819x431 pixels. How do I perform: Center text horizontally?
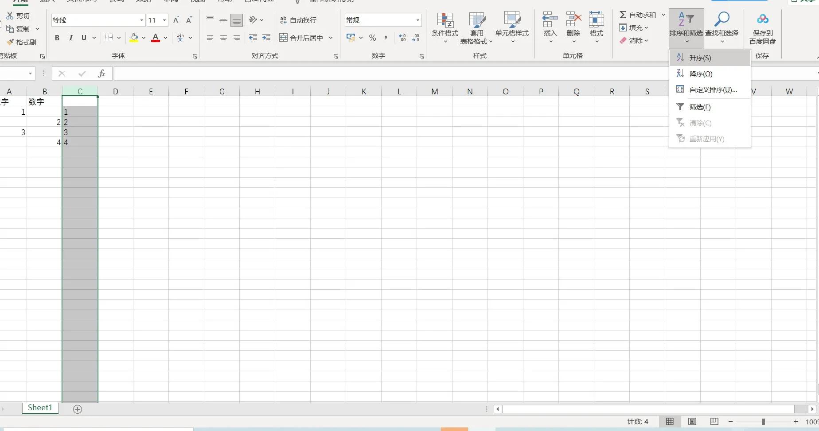tap(223, 38)
